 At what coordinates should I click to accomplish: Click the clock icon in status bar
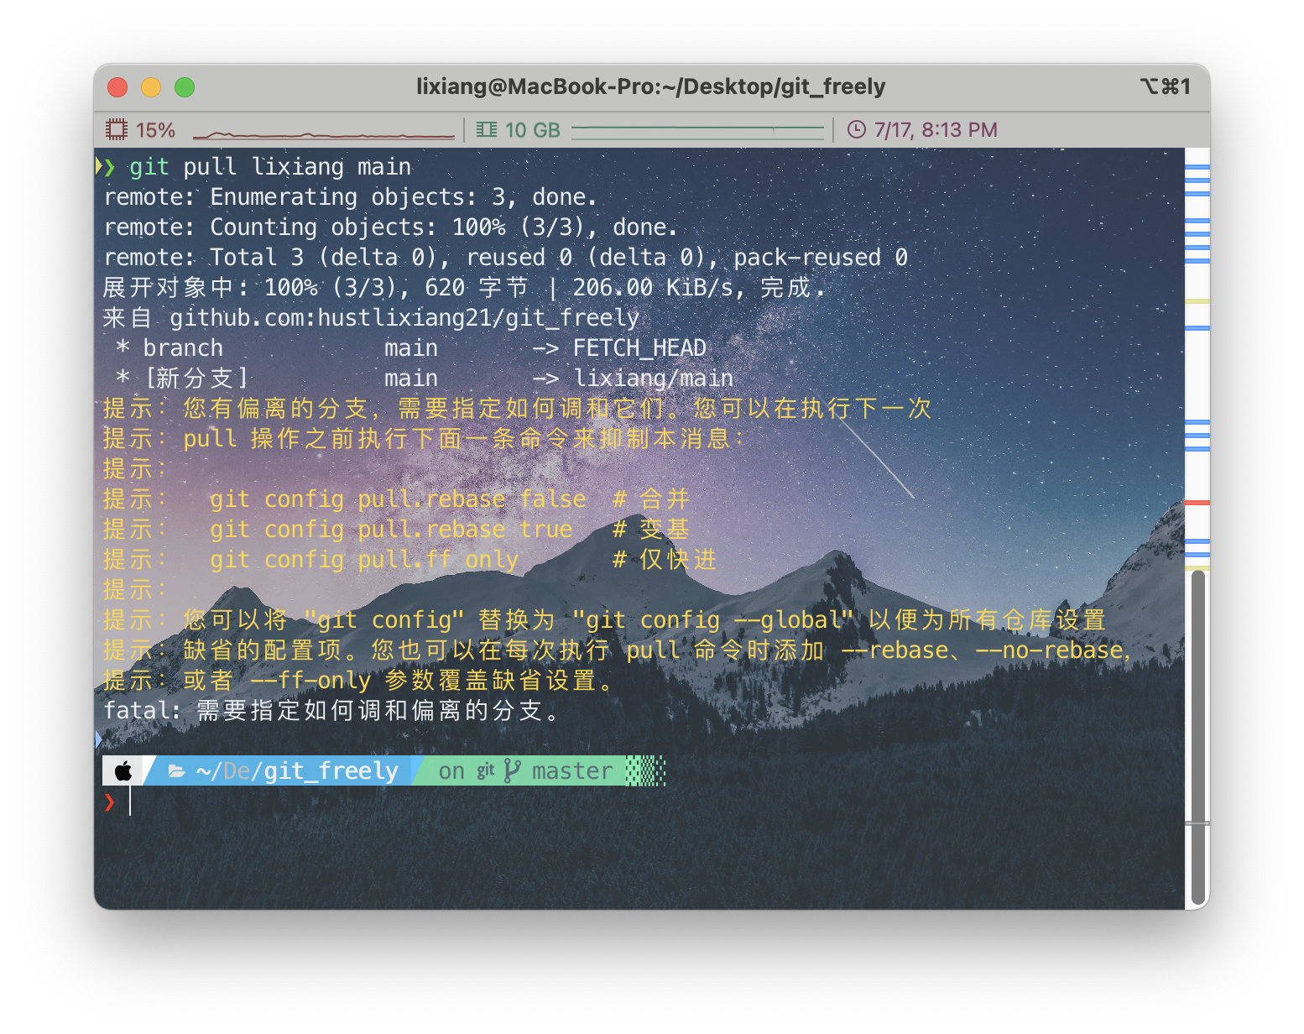[x=856, y=129]
